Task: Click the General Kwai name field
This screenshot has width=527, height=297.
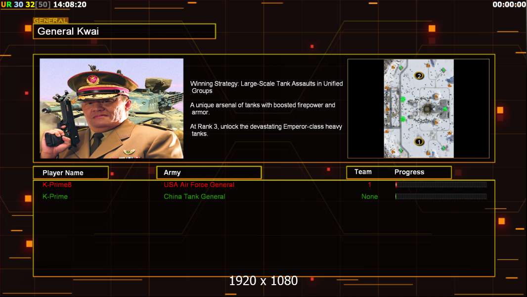Action: click(125, 31)
